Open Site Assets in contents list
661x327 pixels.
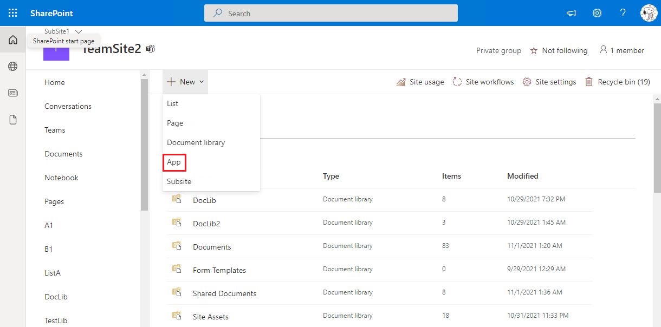click(211, 317)
